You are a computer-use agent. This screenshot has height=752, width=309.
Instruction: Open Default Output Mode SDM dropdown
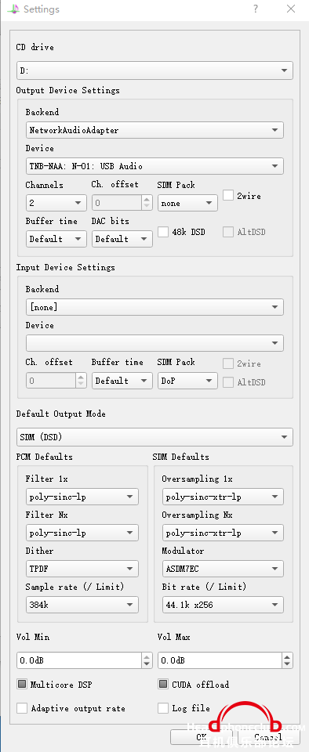coord(154,437)
